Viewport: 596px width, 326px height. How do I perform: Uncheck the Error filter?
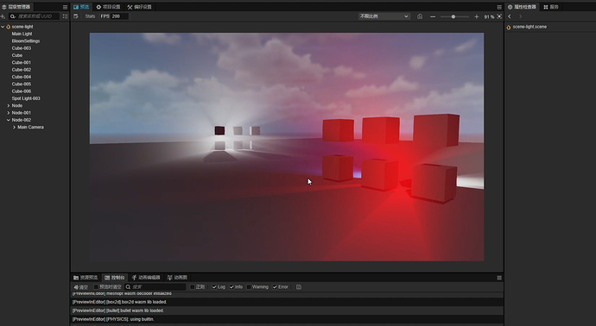[275, 287]
